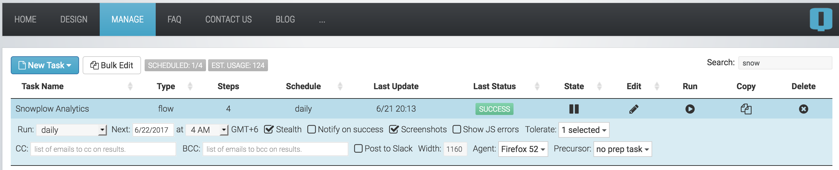Screen dimensions: 839x170
Task: Click the Bulk Edit button
Action: pyautogui.click(x=112, y=65)
